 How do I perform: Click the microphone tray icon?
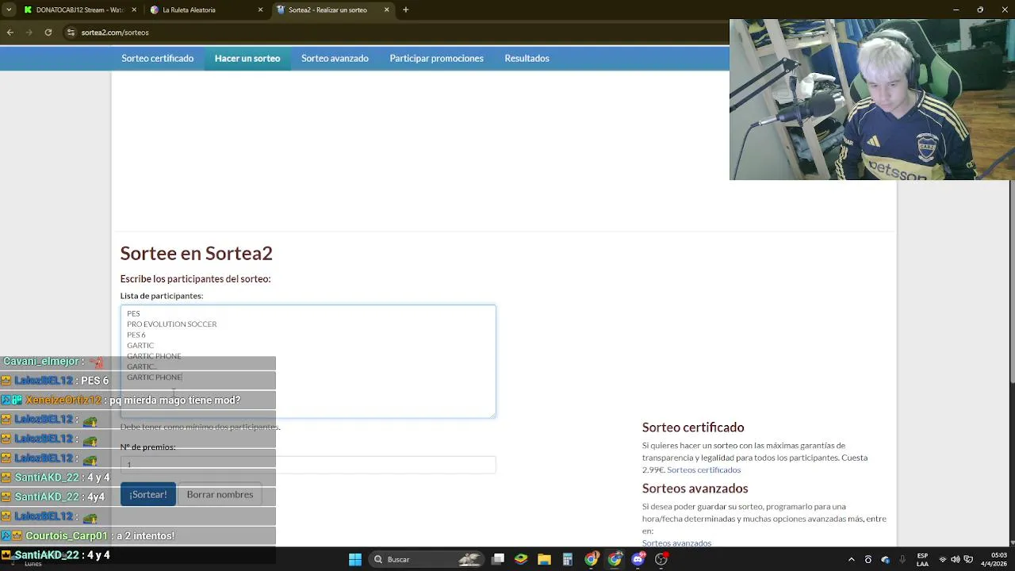[902, 559]
